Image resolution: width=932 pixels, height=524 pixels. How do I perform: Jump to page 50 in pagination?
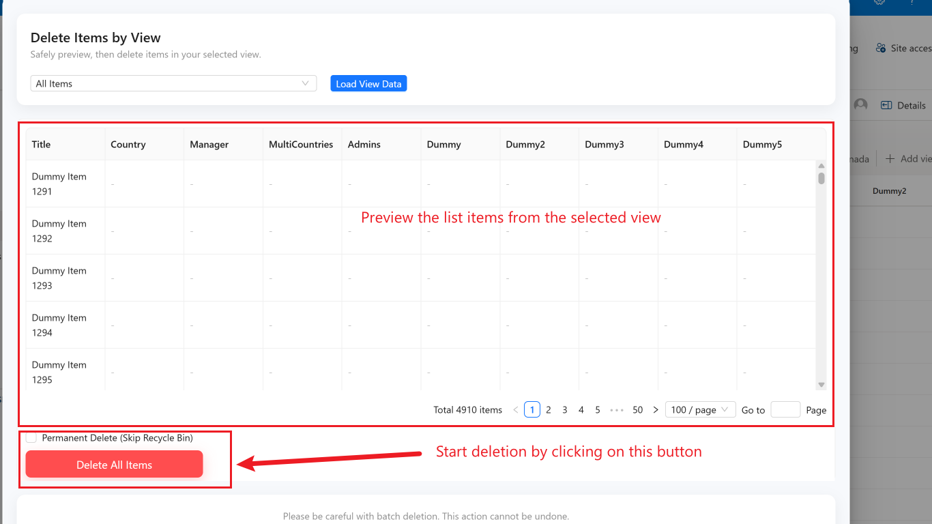[638, 410]
